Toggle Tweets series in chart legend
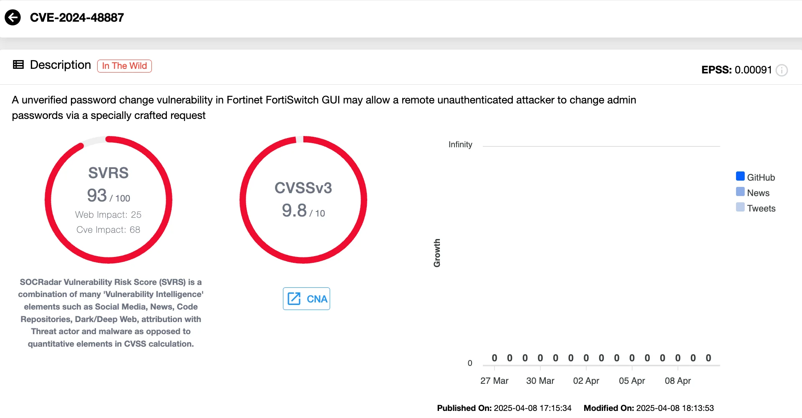The width and height of the screenshot is (802, 418). tap(756, 208)
